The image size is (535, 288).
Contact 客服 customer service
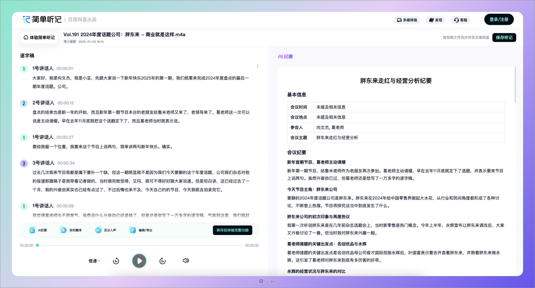click(x=460, y=20)
